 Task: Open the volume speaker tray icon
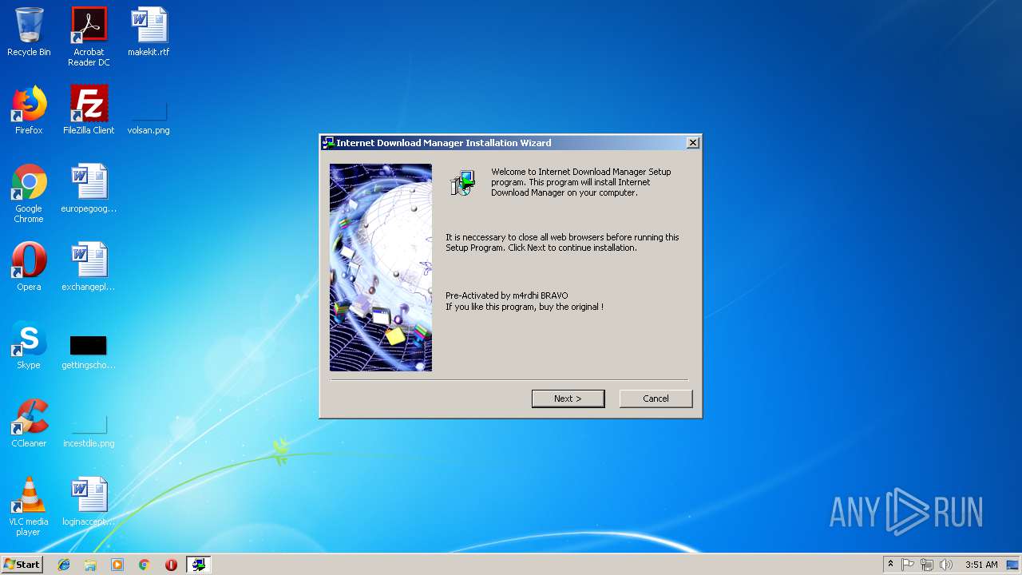point(946,565)
